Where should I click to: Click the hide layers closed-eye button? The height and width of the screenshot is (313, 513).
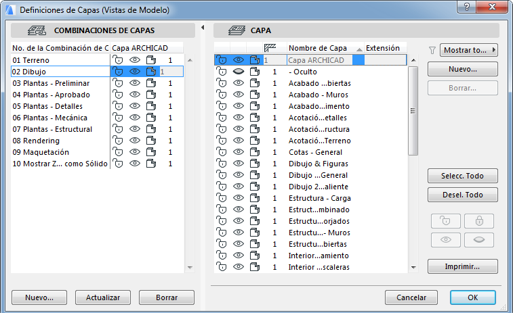tap(478, 240)
